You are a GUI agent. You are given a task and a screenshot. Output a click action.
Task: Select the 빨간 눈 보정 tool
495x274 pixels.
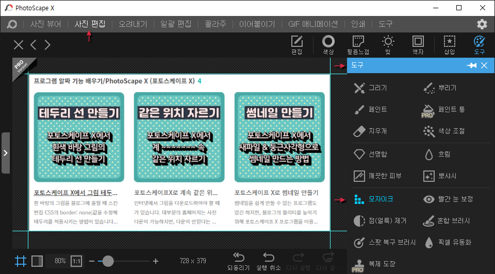pyautogui.click(x=448, y=199)
